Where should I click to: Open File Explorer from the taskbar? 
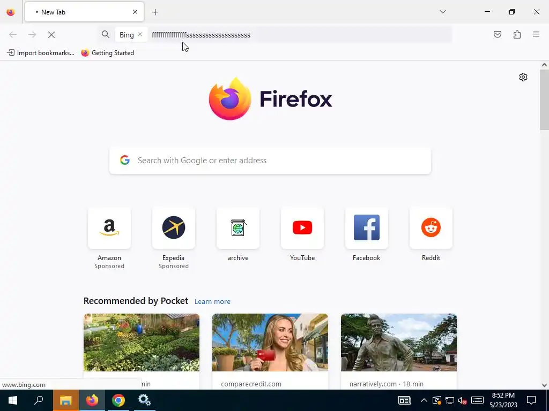pyautogui.click(x=66, y=400)
